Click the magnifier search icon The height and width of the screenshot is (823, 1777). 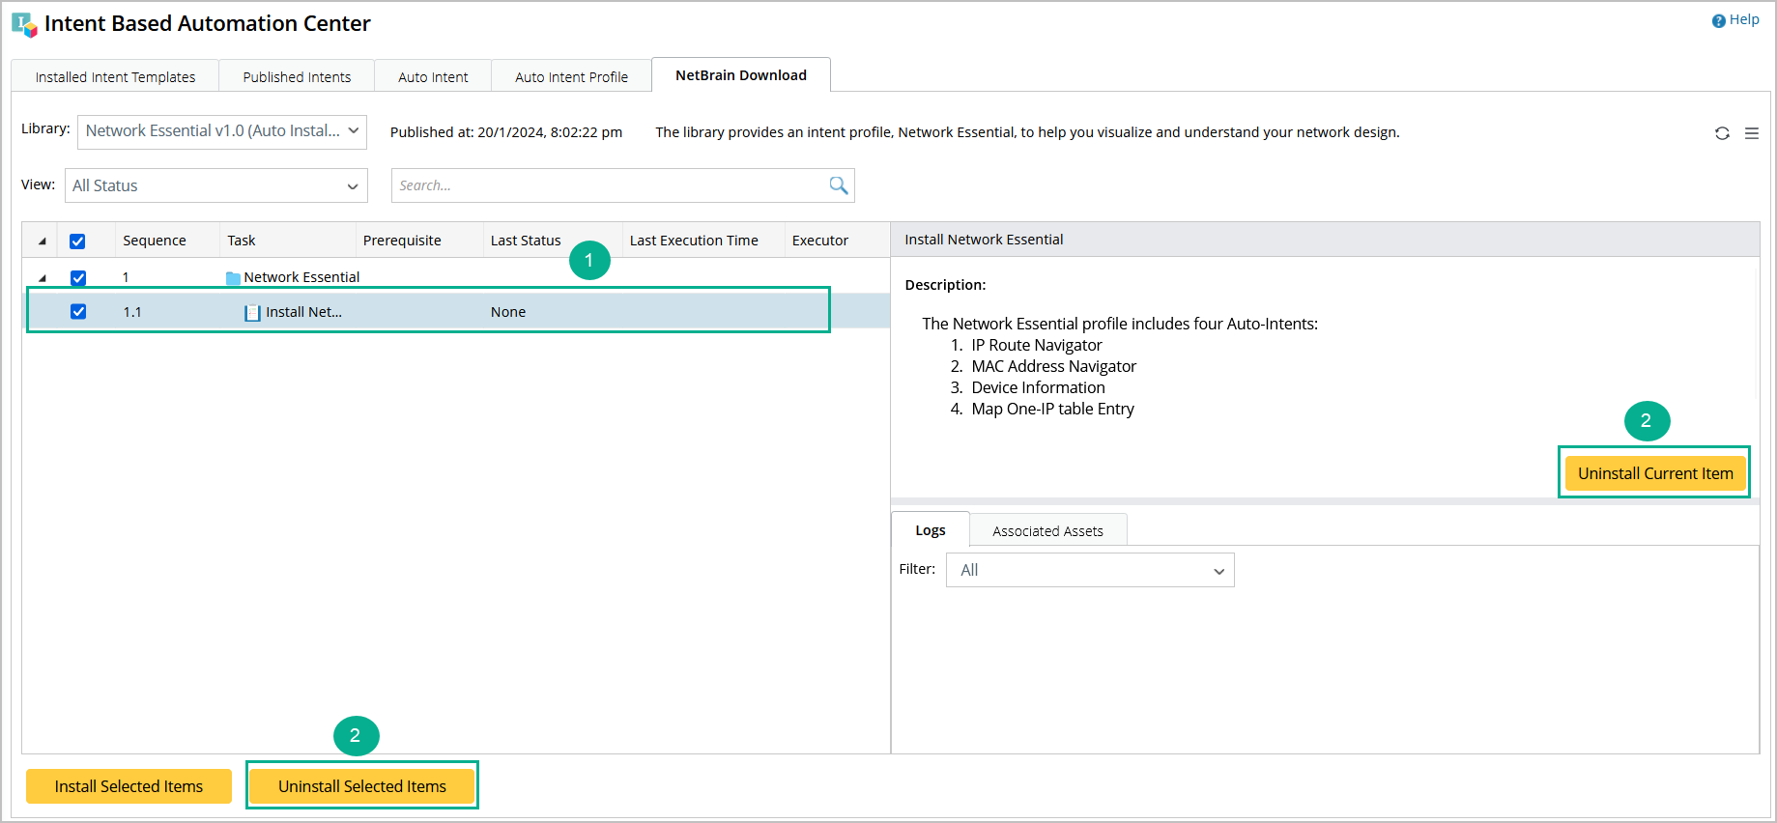pos(838,185)
